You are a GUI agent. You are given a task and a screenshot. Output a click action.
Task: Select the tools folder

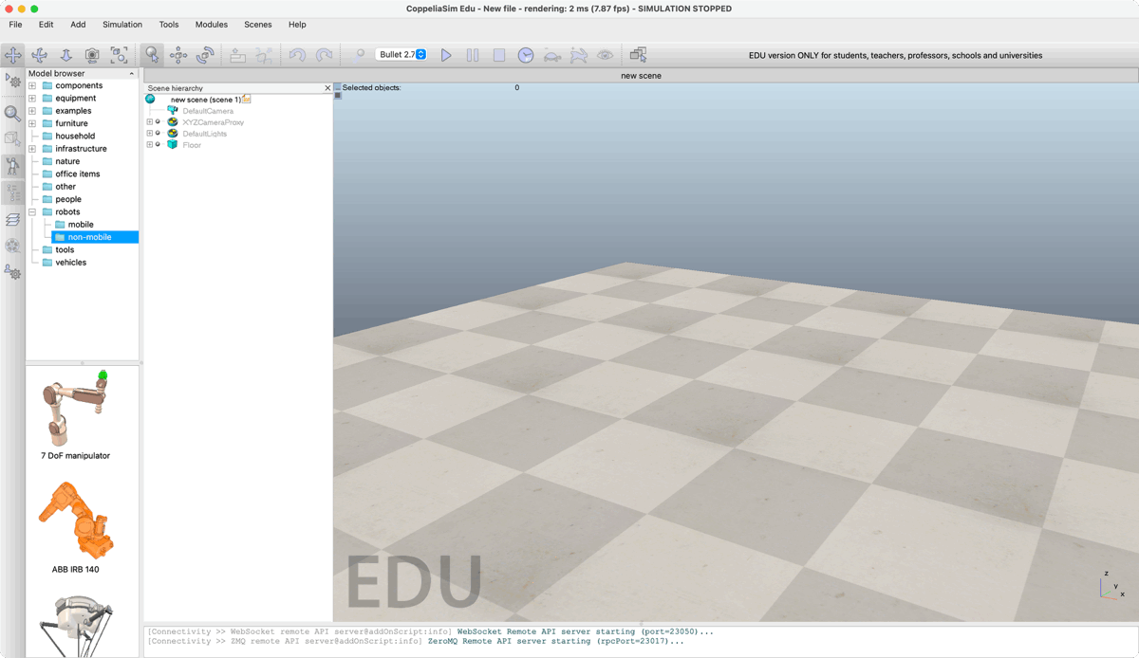(x=65, y=250)
